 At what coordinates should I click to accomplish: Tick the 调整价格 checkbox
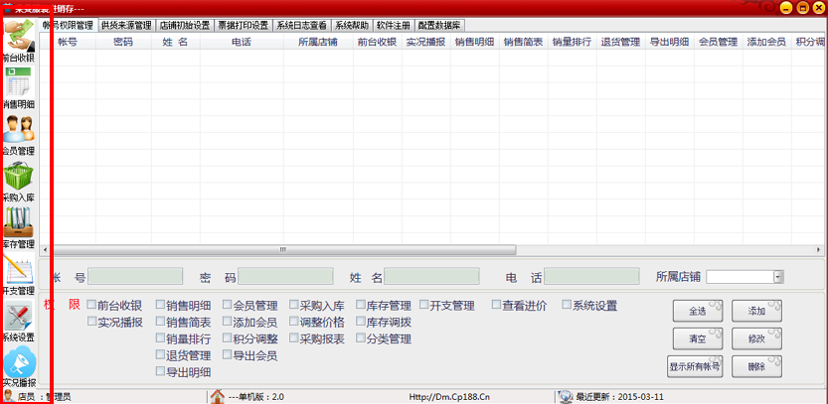(x=293, y=321)
